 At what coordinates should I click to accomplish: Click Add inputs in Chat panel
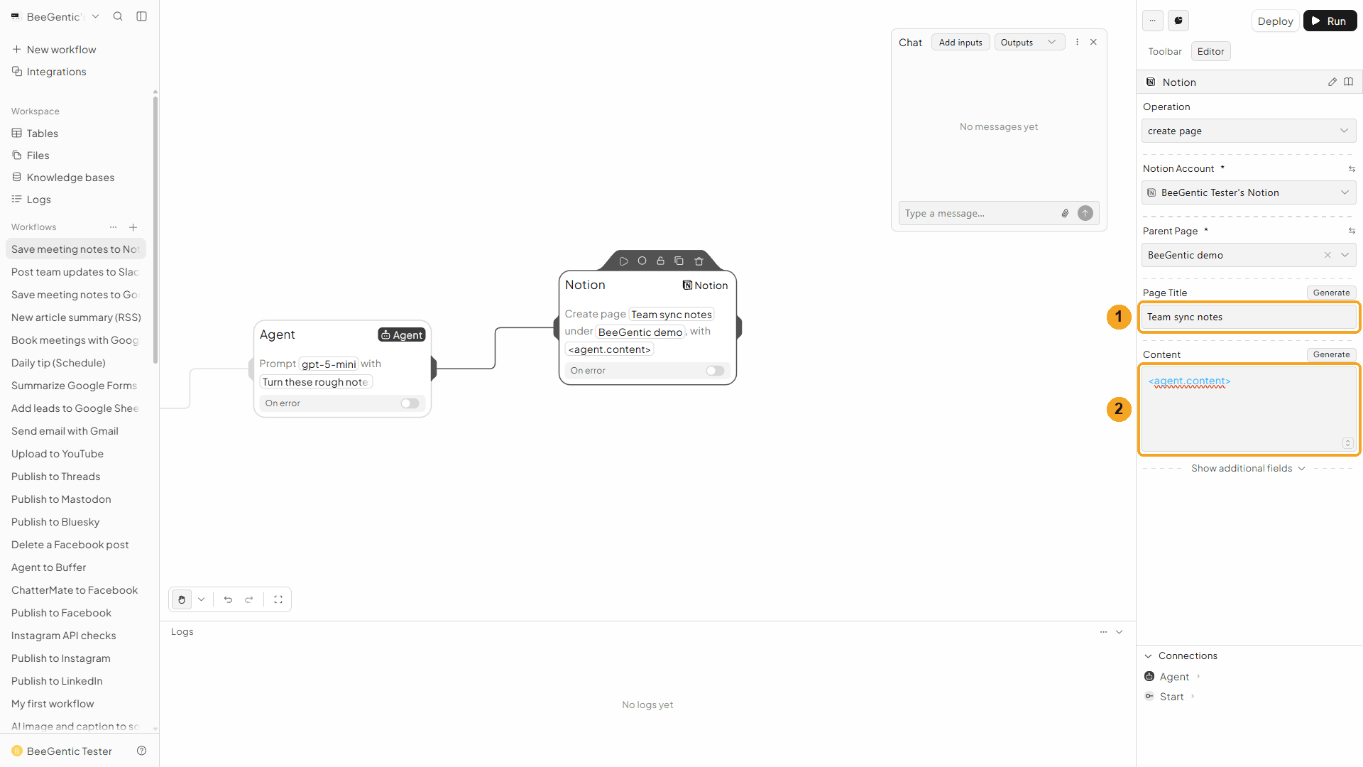click(x=960, y=43)
